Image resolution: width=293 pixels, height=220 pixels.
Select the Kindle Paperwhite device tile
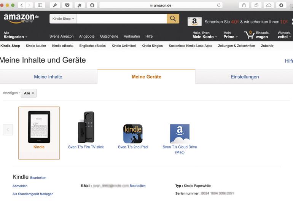click(39, 133)
